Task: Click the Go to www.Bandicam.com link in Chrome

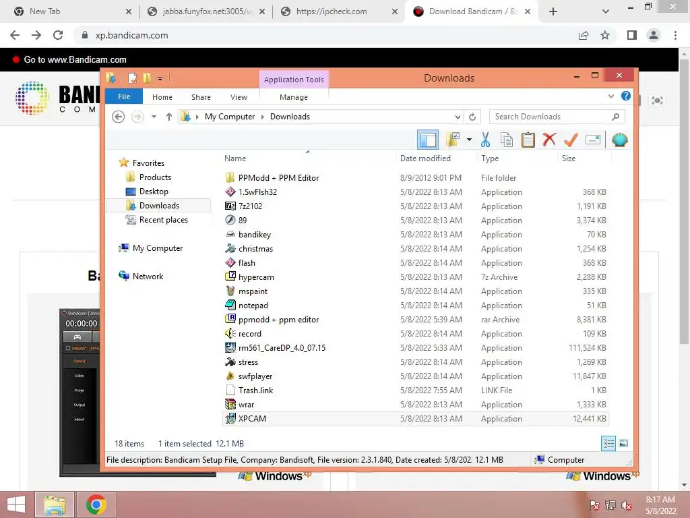Action: coord(75,59)
